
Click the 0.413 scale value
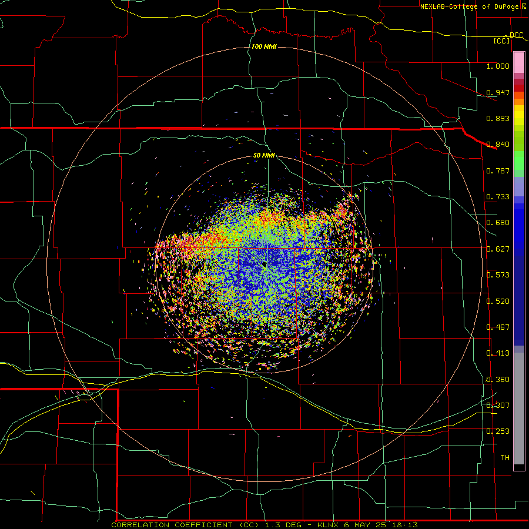498,353
